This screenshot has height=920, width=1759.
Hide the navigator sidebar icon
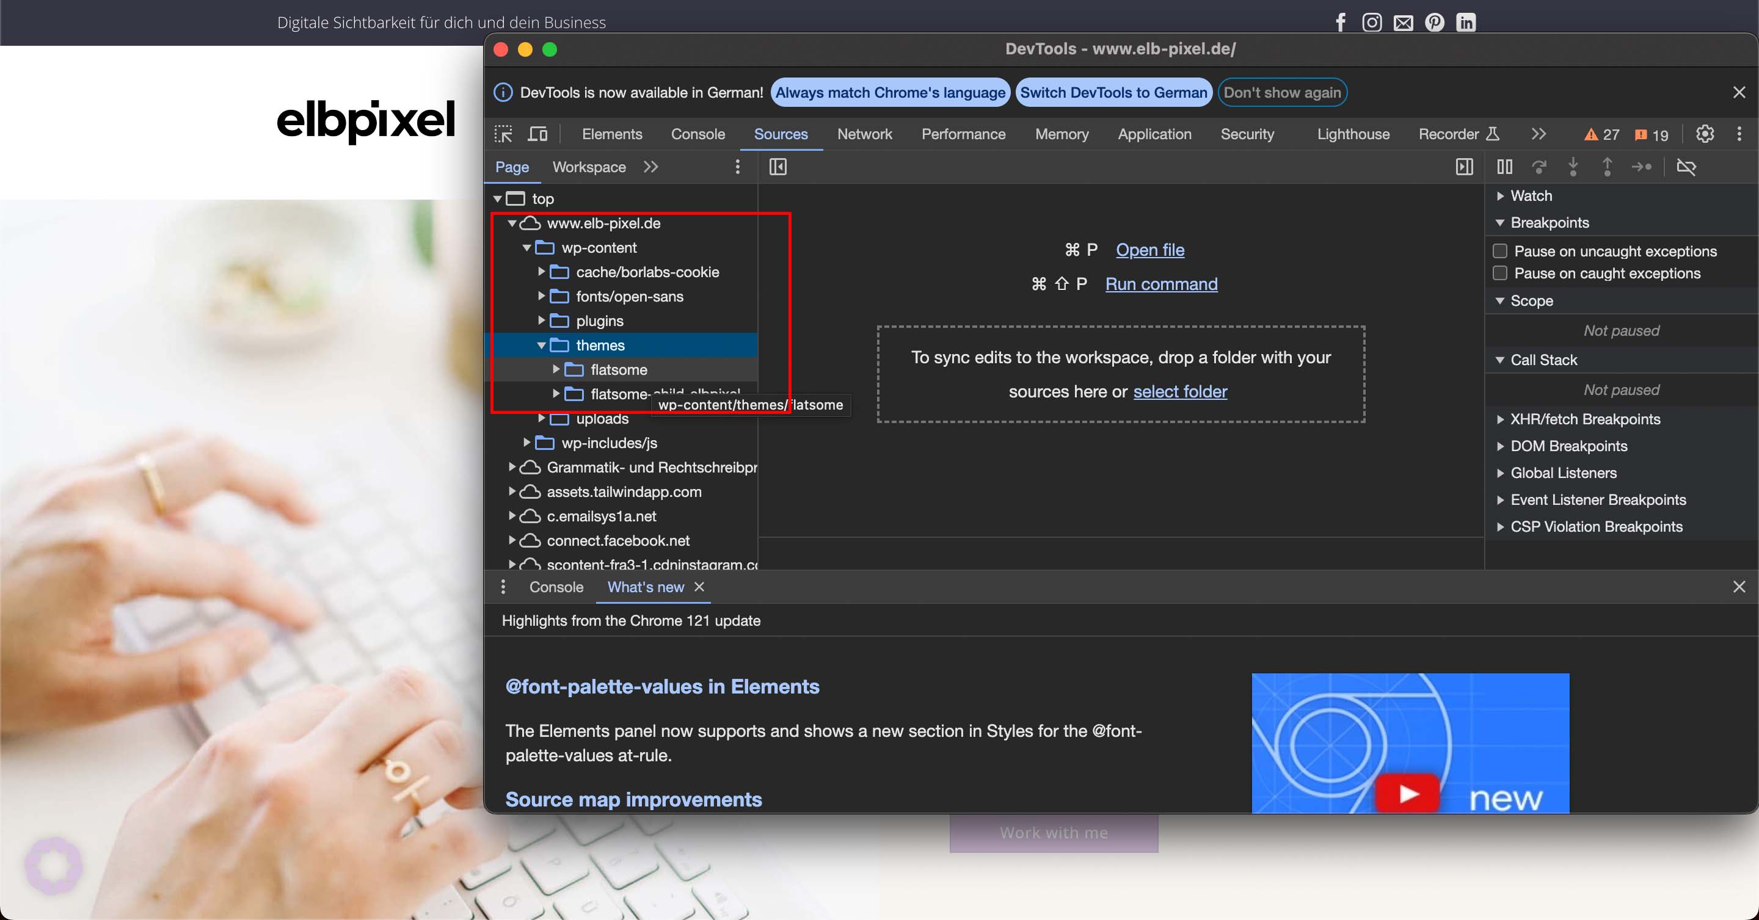click(x=778, y=167)
